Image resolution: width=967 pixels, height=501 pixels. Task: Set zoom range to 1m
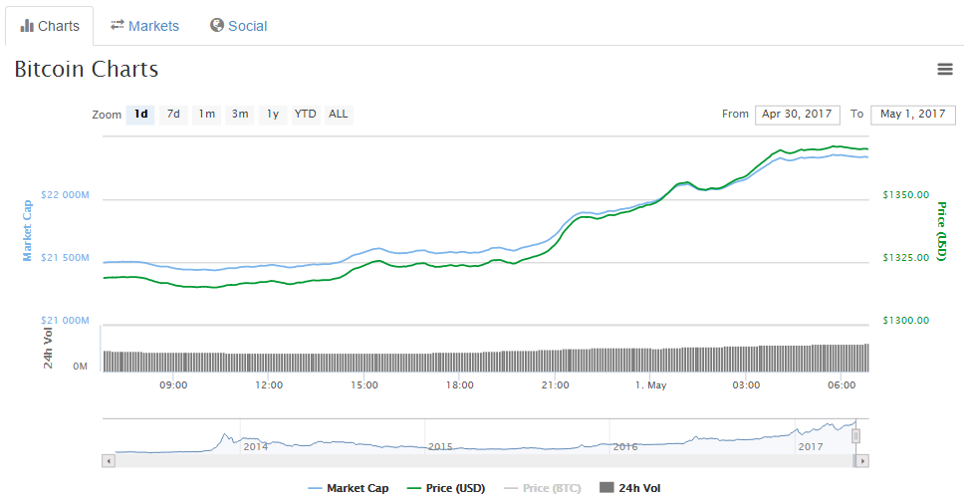[x=206, y=115]
